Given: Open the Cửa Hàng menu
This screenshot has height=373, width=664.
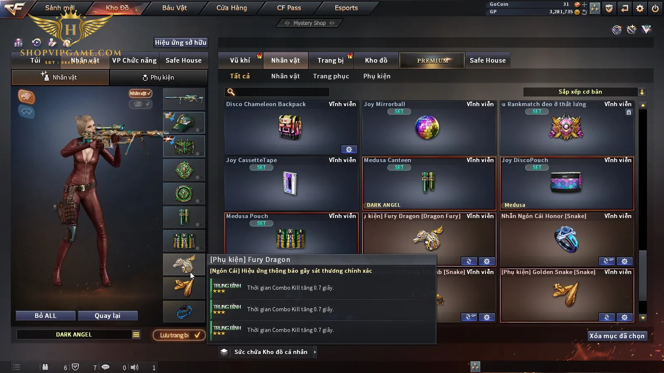Looking at the screenshot, I should point(232,8).
